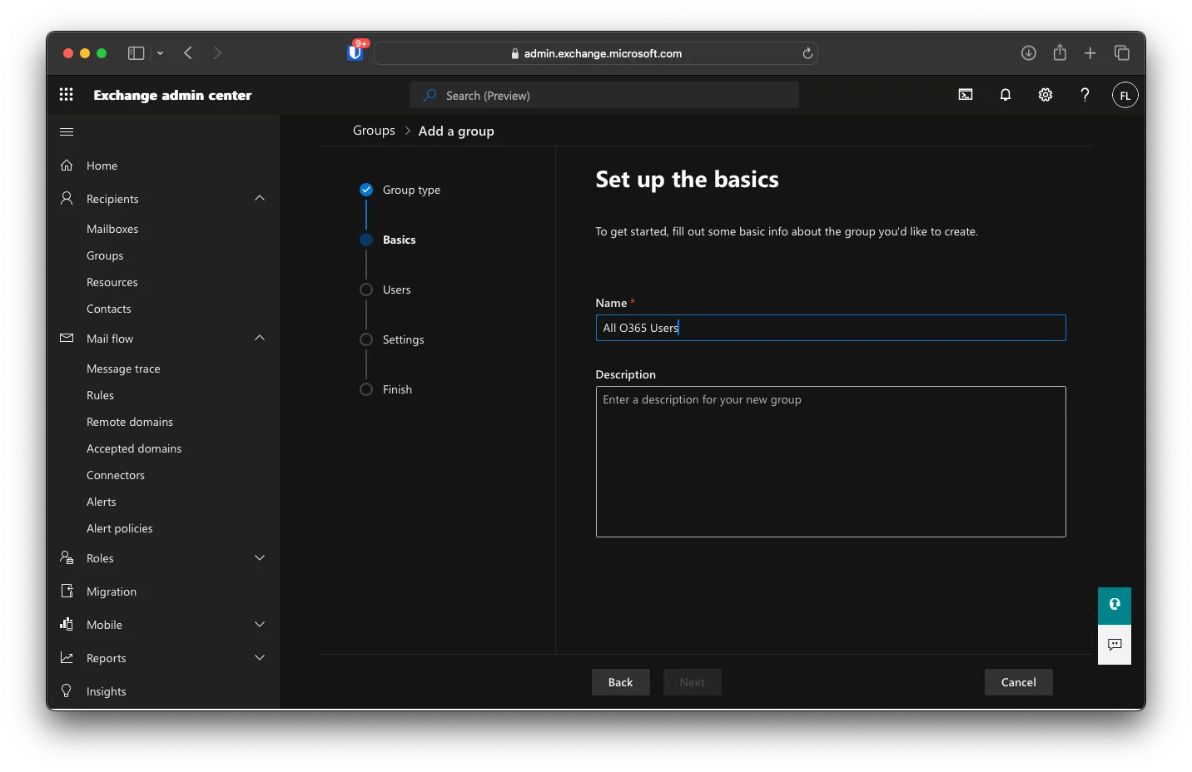Cancel the add group wizard
Image resolution: width=1192 pixels, height=772 pixels.
point(1019,682)
